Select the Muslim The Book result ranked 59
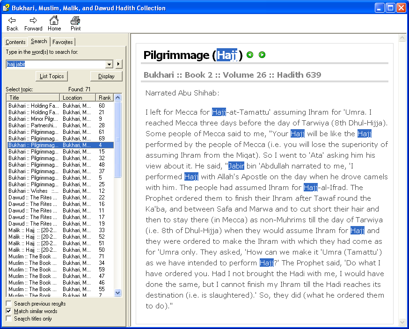This screenshot has width=409, height=329. 60,270
